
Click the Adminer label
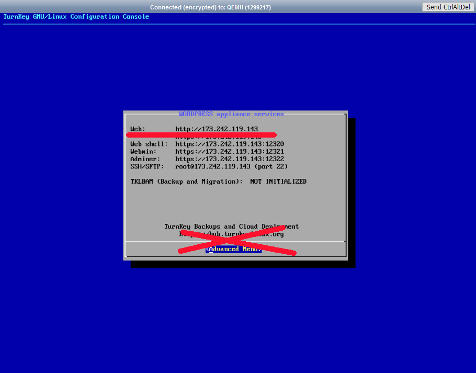point(145,159)
